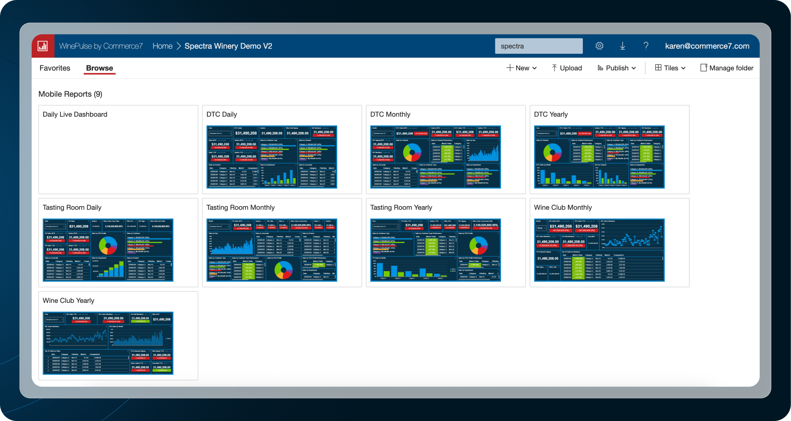The width and height of the screenshot is (791, 421).
Task: Open the Tiles view dropdown chevron
Action: 683,68
